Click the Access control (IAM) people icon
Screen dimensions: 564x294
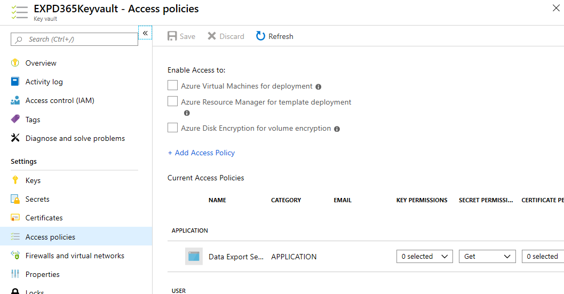(x=15, y=100)
